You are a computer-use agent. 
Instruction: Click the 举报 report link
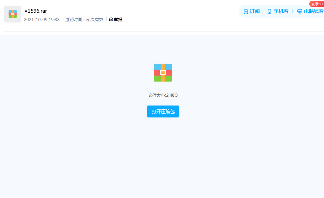click(x=115, y=19)
